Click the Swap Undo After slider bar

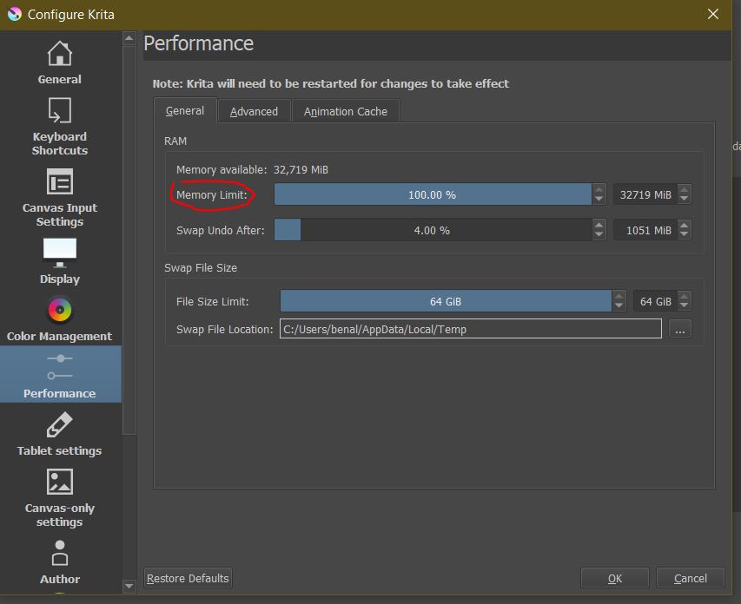432,230
